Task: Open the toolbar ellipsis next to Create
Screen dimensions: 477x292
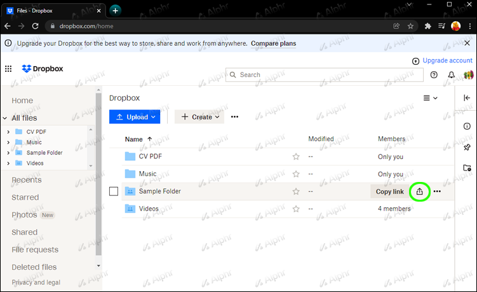Action: (234, 117)
